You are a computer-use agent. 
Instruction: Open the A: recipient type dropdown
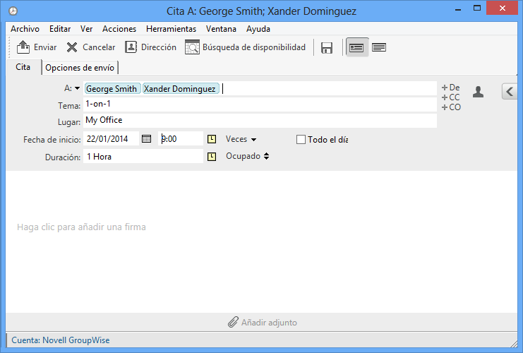[x=77, y=88]
